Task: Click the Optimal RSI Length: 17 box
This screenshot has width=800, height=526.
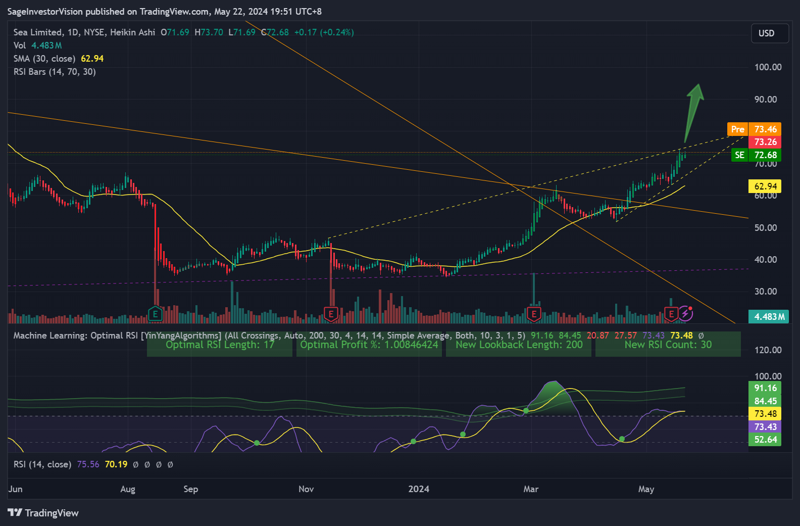Action: (220, 345)
